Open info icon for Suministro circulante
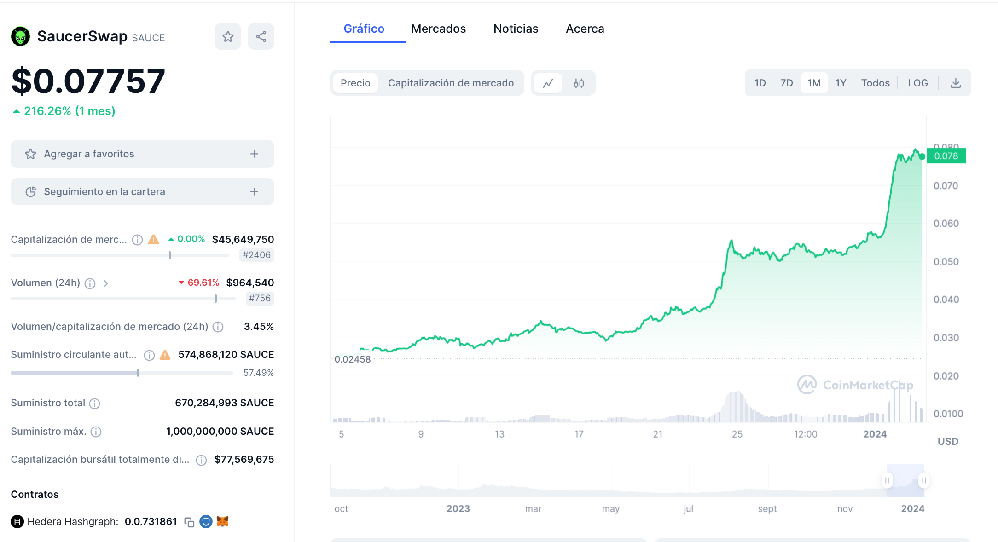Screen dimensions: 998x542 tap(149, 355)
